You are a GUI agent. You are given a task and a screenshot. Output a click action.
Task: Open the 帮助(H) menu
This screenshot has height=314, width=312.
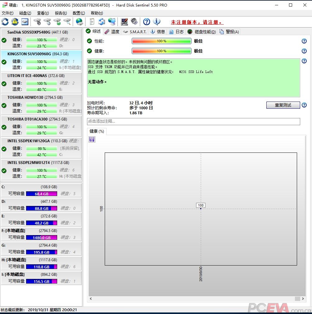point(97,13)
